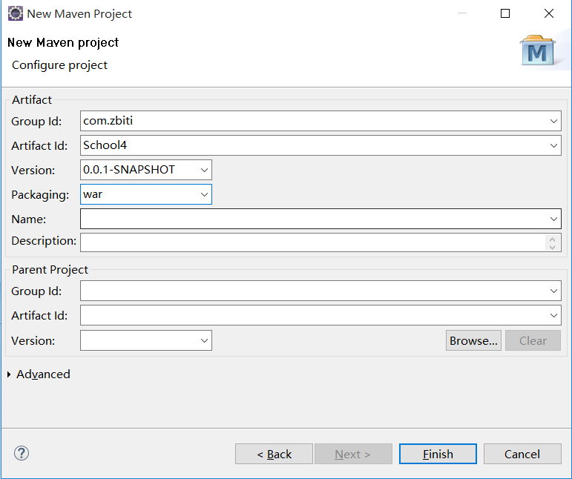Open the School4 Artifact Id dropdown

coord(554,145)
